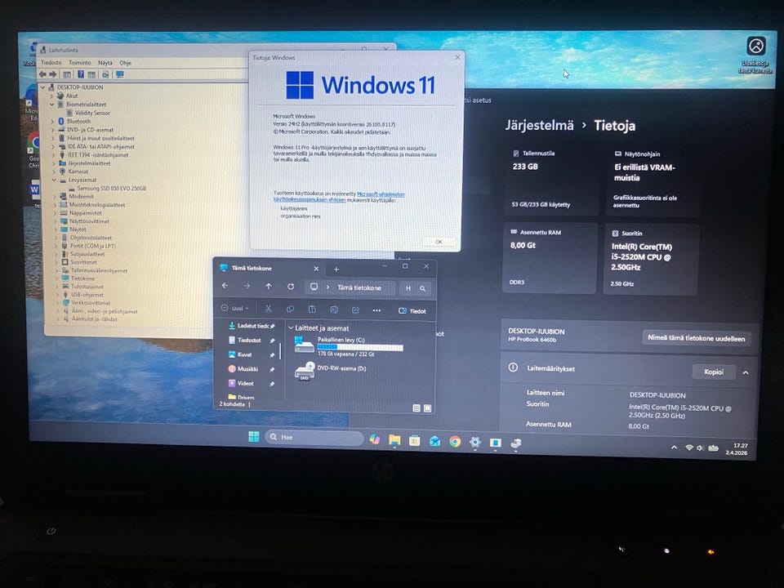Collapse the Laitteet ja asemat group
784x588 pixels.
[x=291, y=328]
